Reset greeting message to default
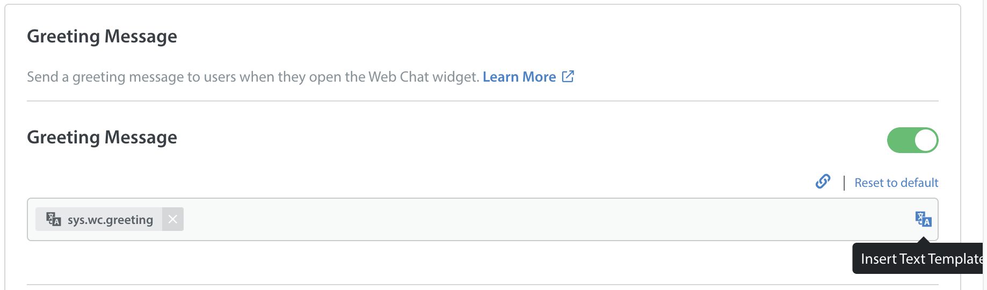The image size is (987, 290). point(896,183)
